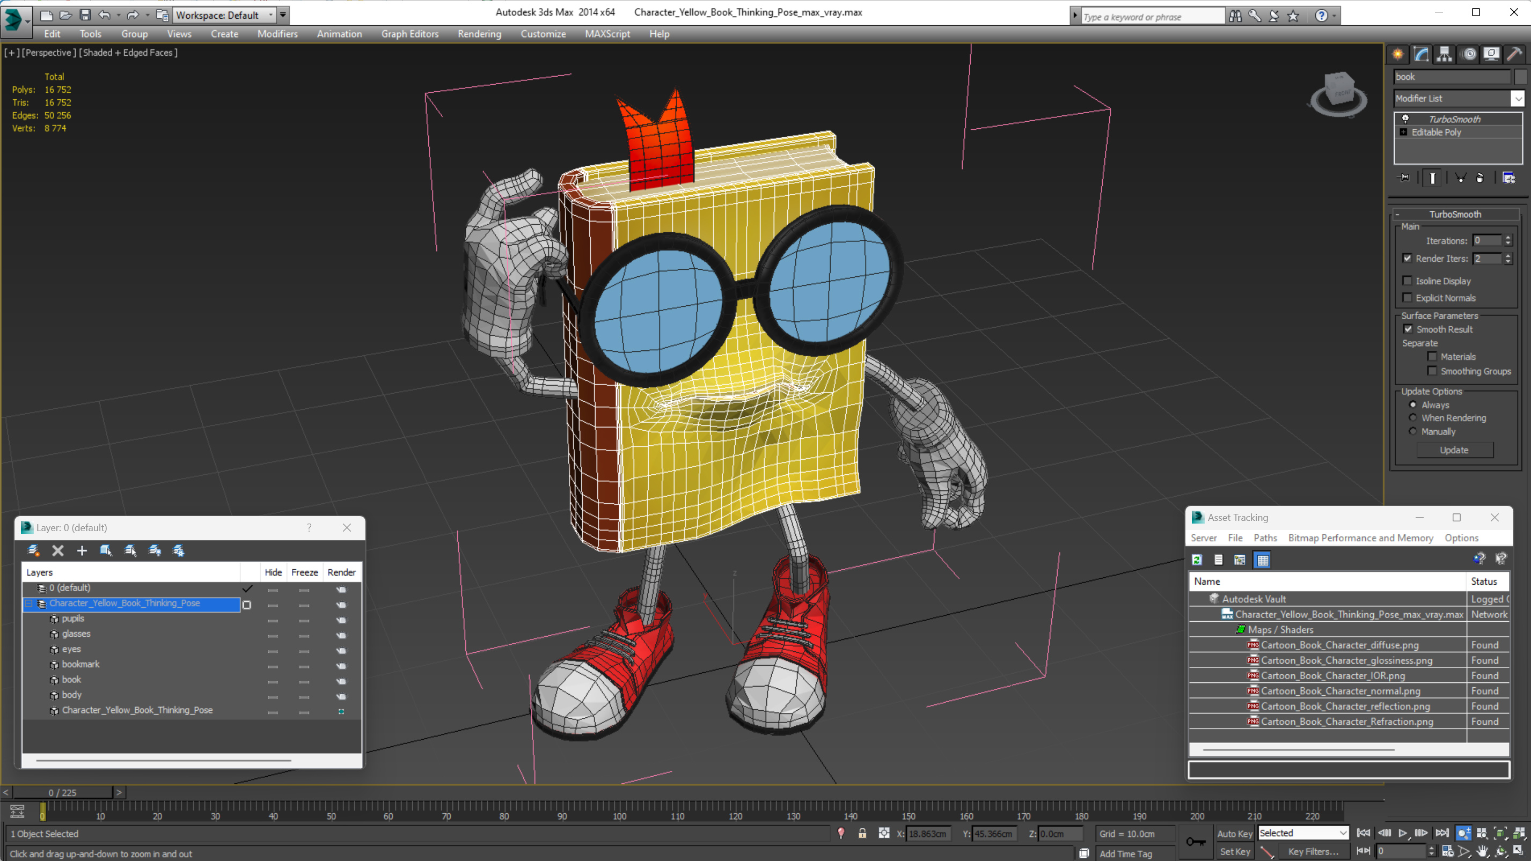The image size is (1531, 861).
Task: Click the Undo arrow icon
Action: click(105, 15)
